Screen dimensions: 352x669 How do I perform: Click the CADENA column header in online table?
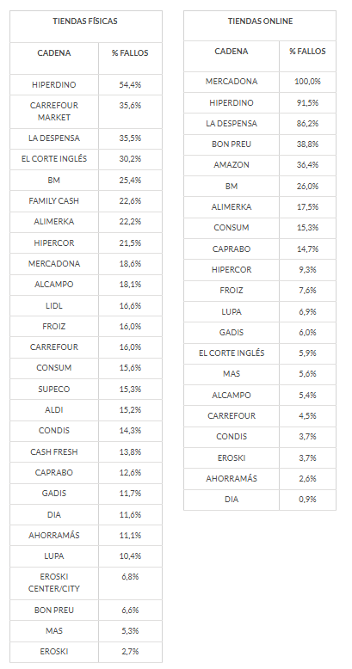pos(232,52)
